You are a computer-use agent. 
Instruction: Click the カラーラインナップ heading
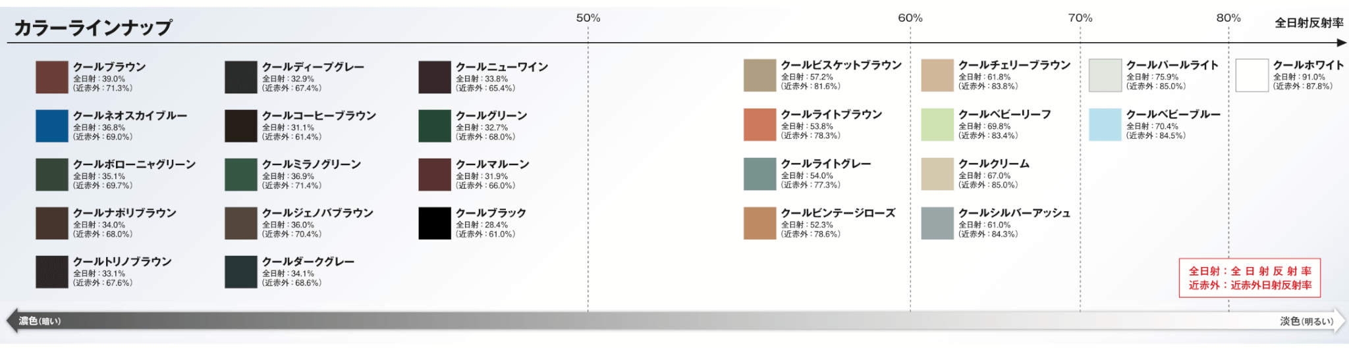coord(93,27)
